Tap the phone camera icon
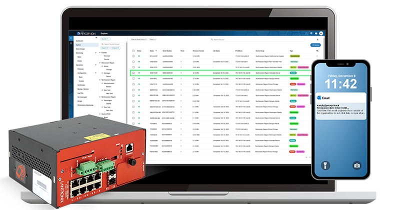The height and width of the screenshot is (210, 400). point(357,165)
